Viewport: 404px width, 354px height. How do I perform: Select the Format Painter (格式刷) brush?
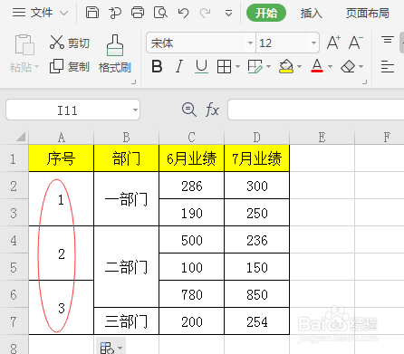tap(115, 53)
